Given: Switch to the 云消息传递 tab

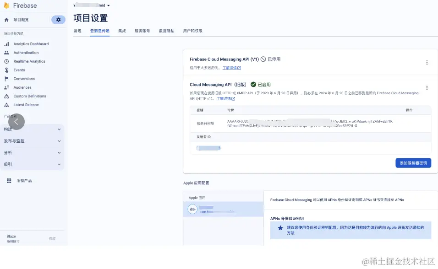Looking at the screenshot, I should tap(100, 31).
